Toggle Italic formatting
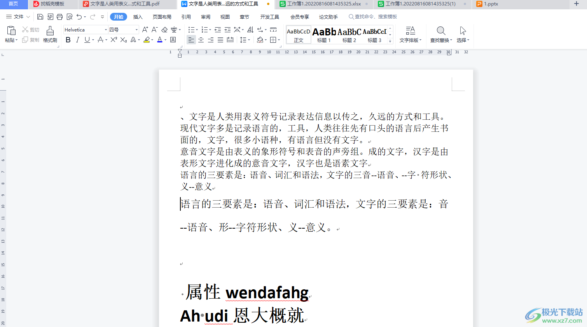587x327 pixels. (77, 40)
